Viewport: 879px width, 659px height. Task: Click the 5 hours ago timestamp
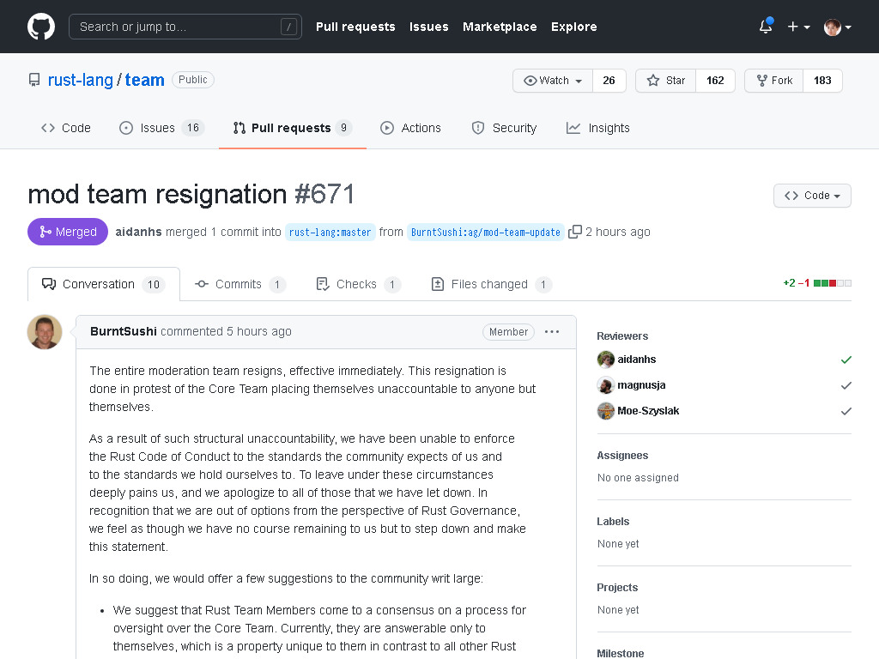(258, 331)
